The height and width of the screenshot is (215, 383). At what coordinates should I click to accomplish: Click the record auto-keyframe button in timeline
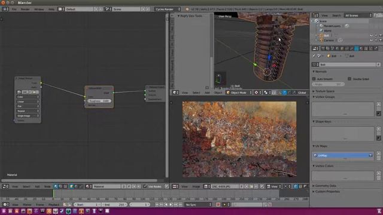(x=218, y=204)
